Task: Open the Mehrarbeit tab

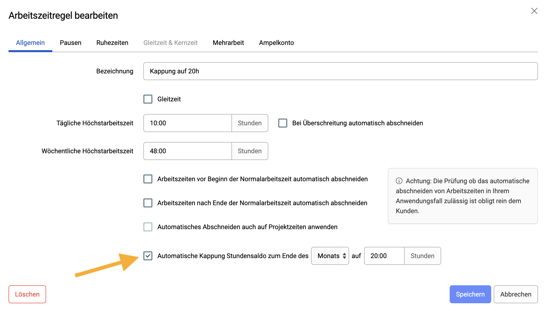Action: tap(228, 43)
